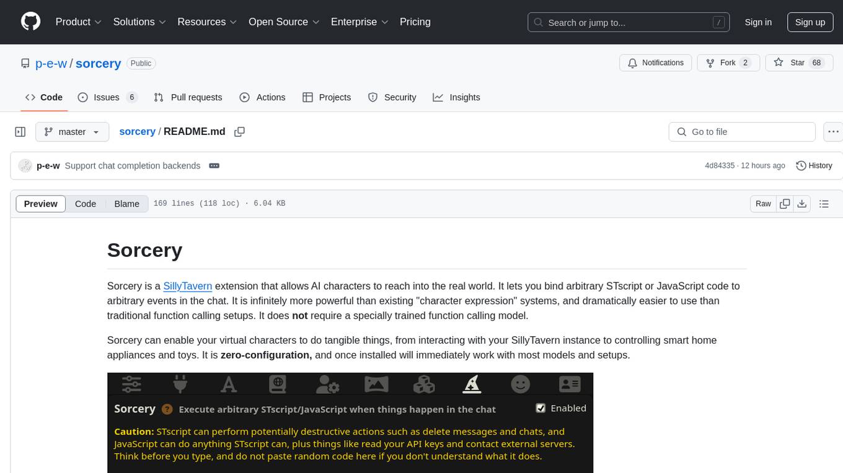Open the Pricing page
Screen dimensions: 843x473
[415, 22]
